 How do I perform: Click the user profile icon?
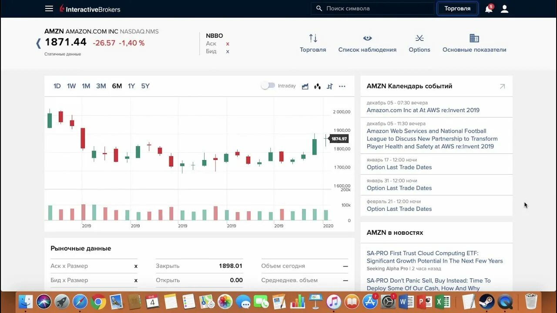(504, 8)
